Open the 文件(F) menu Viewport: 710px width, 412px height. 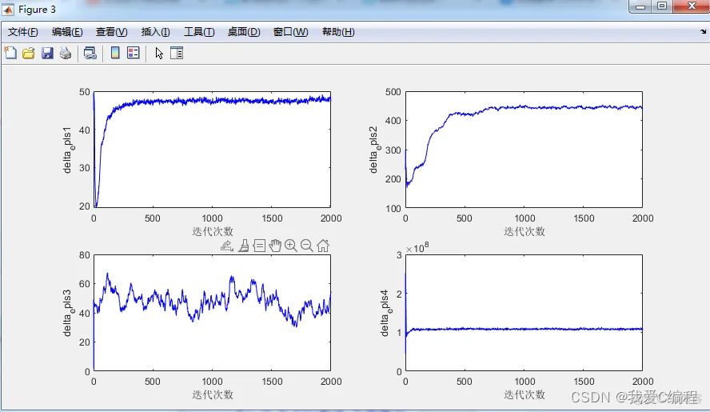coord(22,32)
